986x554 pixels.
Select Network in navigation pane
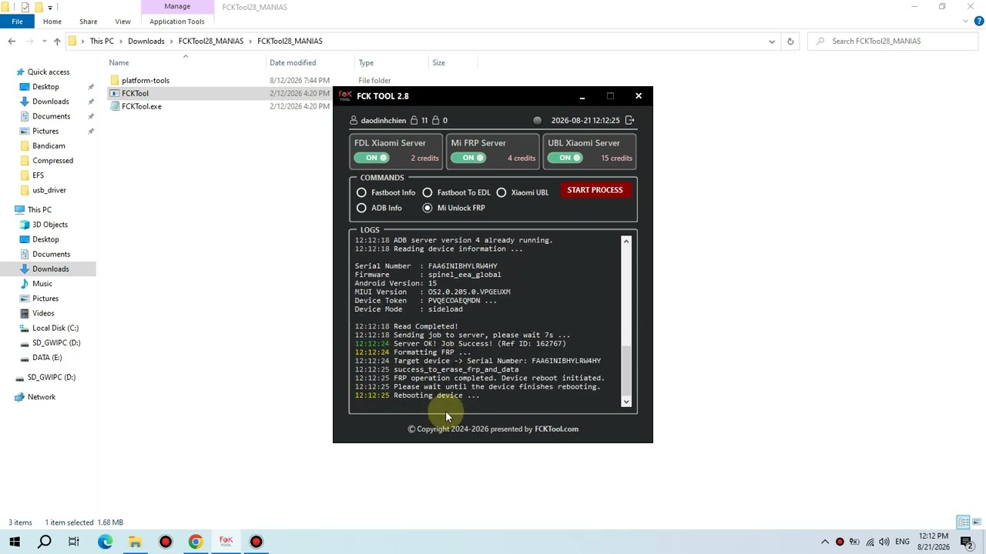(42, 397)
